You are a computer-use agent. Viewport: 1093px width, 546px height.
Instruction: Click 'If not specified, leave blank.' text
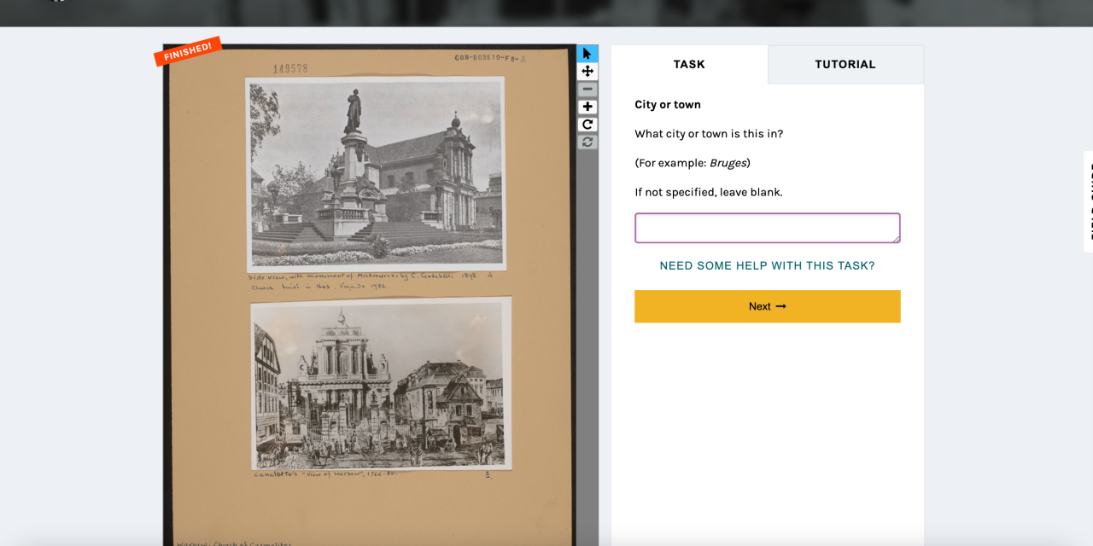coord(709,192)
